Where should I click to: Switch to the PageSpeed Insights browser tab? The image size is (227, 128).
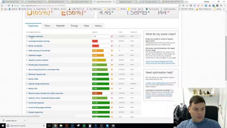tap(126, 2)
